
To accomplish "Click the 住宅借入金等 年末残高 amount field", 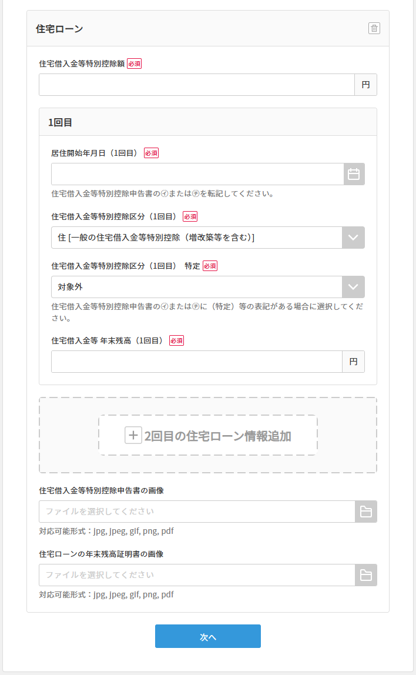I will click(197, 361).
